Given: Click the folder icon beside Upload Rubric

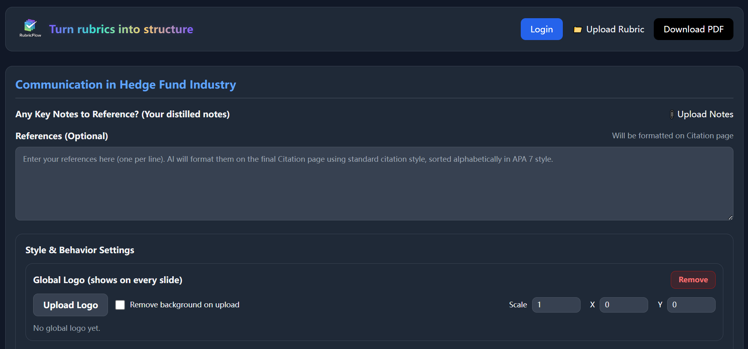Looking at the screenshot, I should (x=577, y=30).
